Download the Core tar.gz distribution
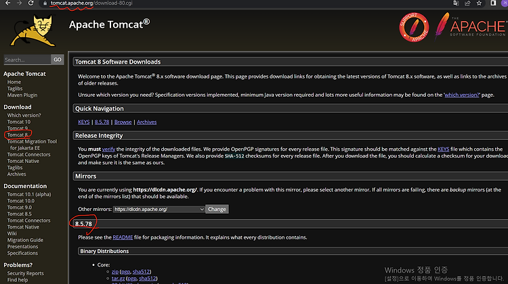508x284 pixels. (119, 279)
